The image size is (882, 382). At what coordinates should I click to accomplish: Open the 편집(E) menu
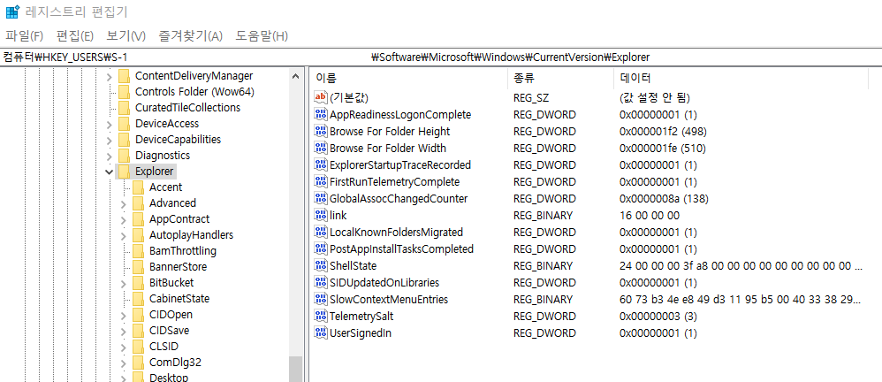[x=75, y=36]
